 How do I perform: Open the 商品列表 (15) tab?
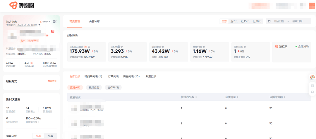[131, 76]
